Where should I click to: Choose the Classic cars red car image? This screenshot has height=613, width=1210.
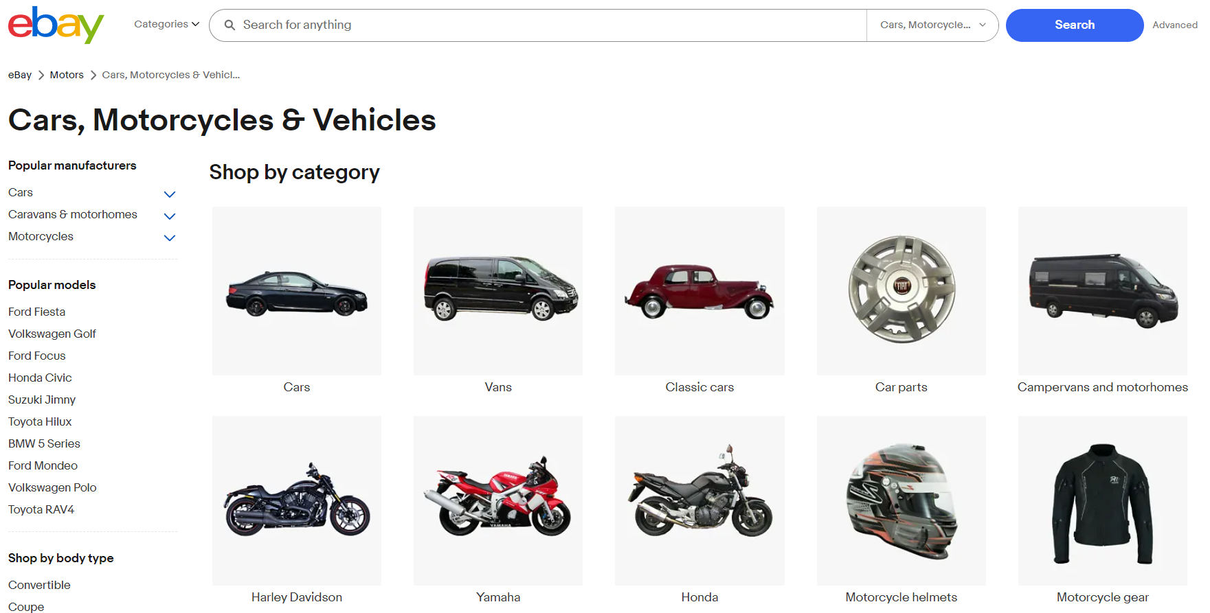click(699, 291)
